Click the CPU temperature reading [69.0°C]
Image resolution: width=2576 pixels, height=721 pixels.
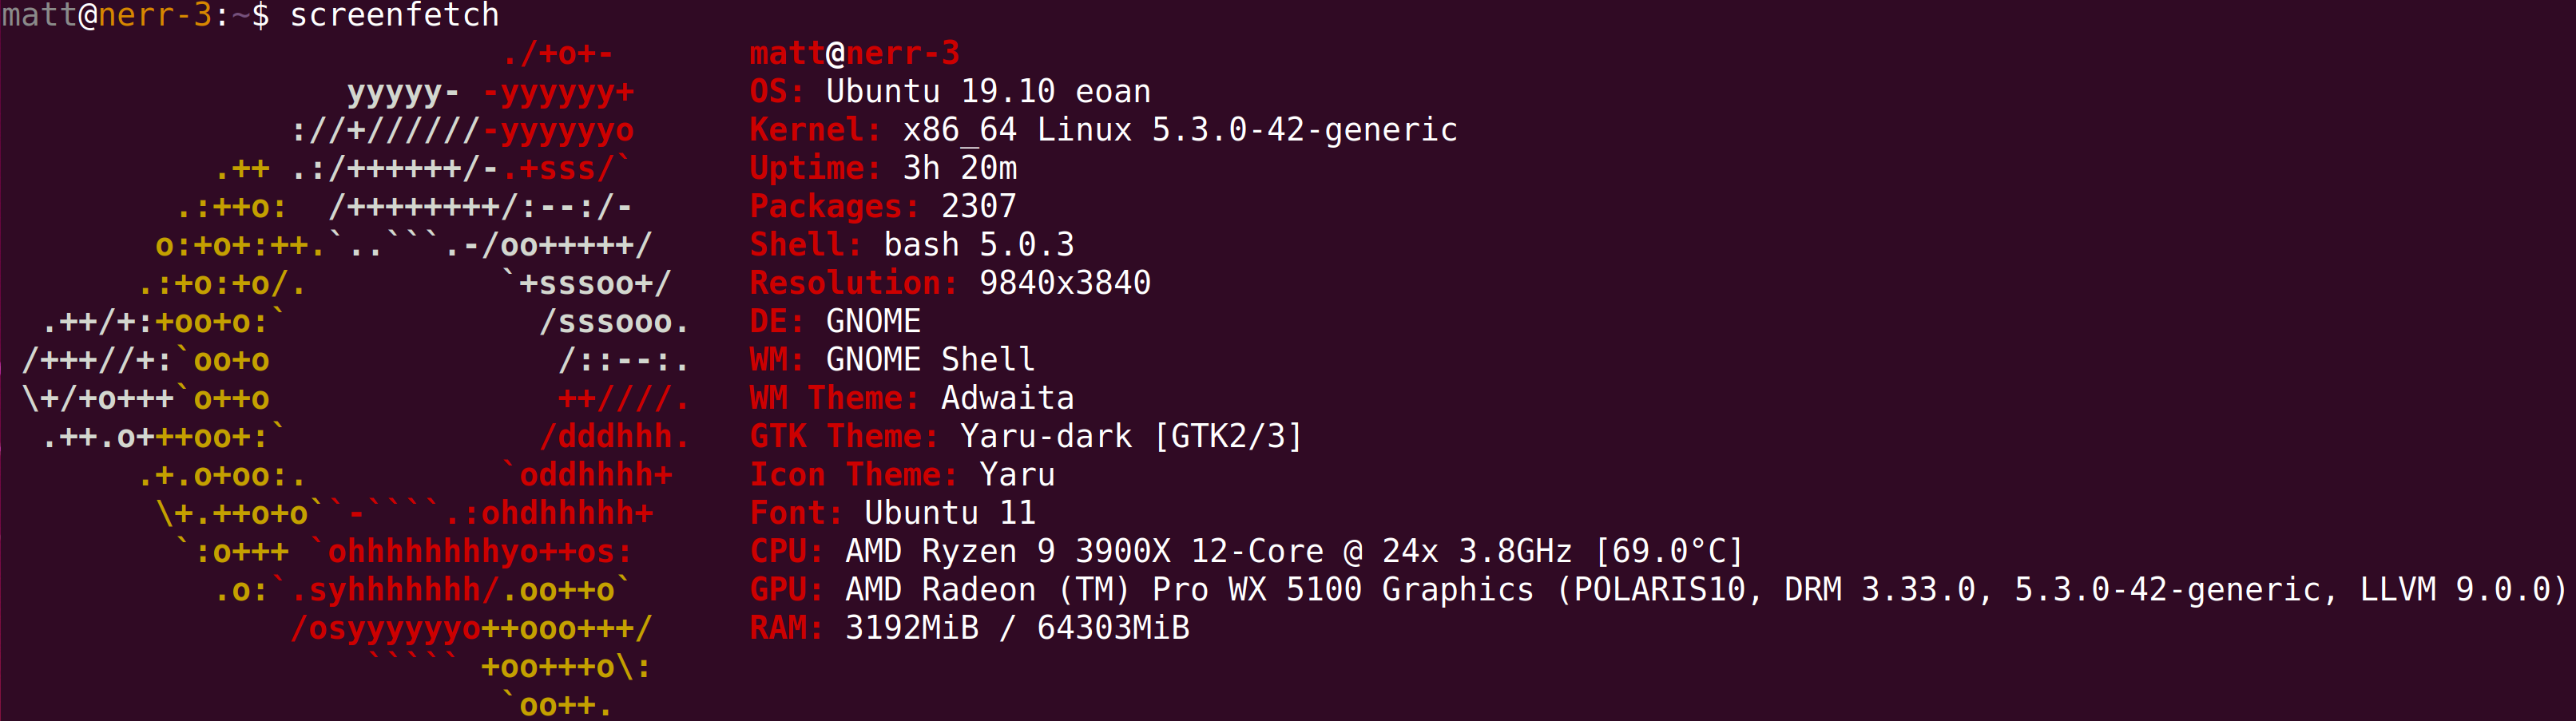1668,552
